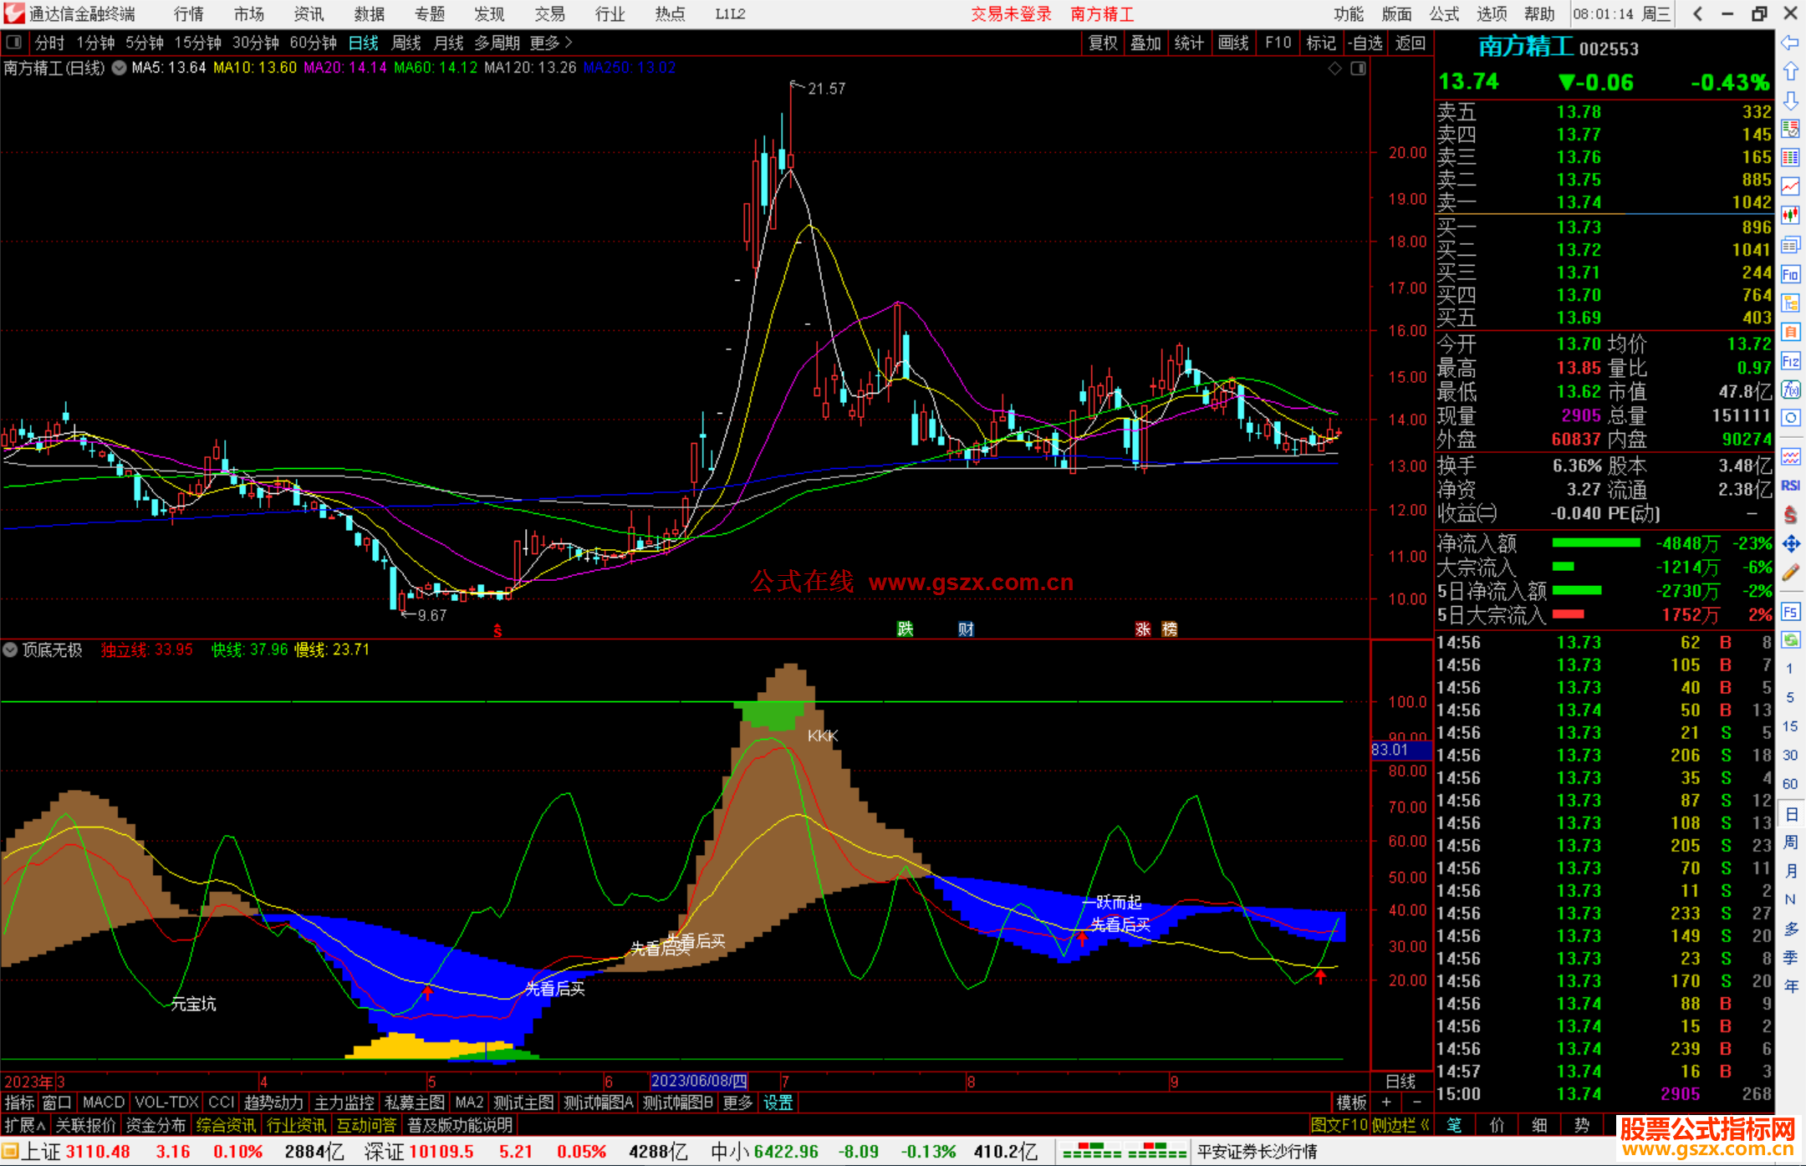Open the multi-window news icon in sidebar
This screenshot has width=1806, height=1166.
tap(1790, 245)
